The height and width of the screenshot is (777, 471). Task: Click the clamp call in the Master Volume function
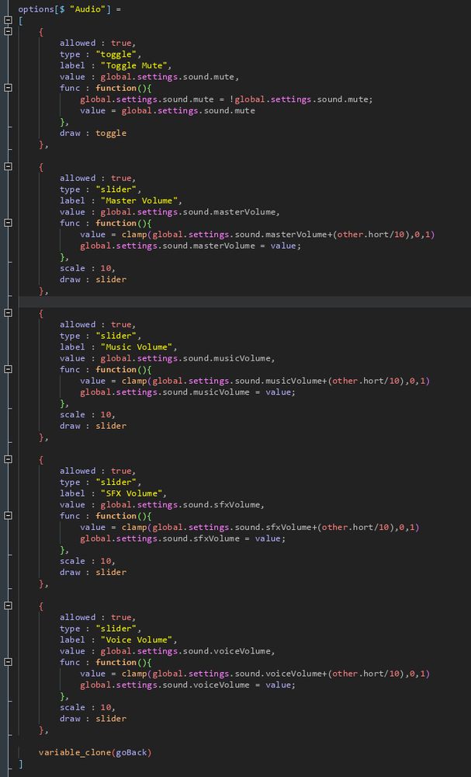134,235
